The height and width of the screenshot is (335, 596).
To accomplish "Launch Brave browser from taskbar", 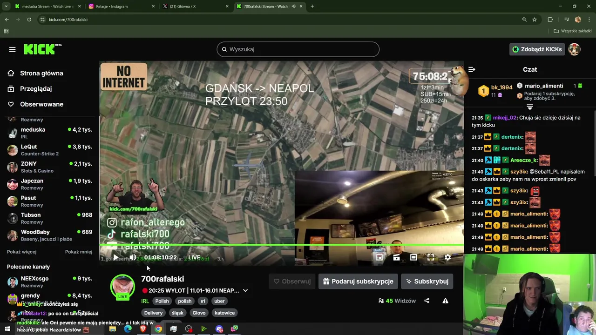I will pyautogui.click(x=143, y=329).
